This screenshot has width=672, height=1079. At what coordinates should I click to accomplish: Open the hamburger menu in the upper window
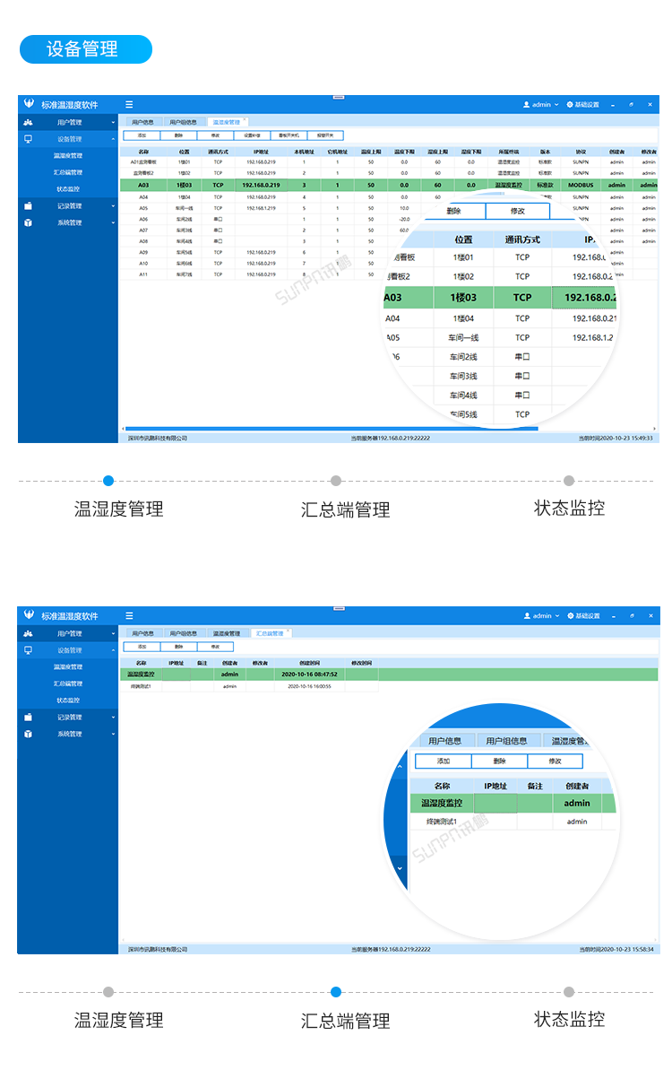(x=129, y=105)
